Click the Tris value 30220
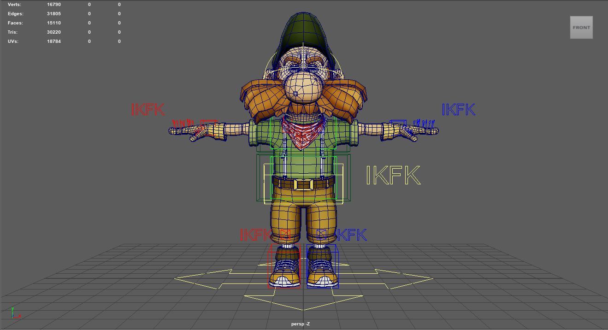Viewport: 608px width, 330px height. pos(54,32)
